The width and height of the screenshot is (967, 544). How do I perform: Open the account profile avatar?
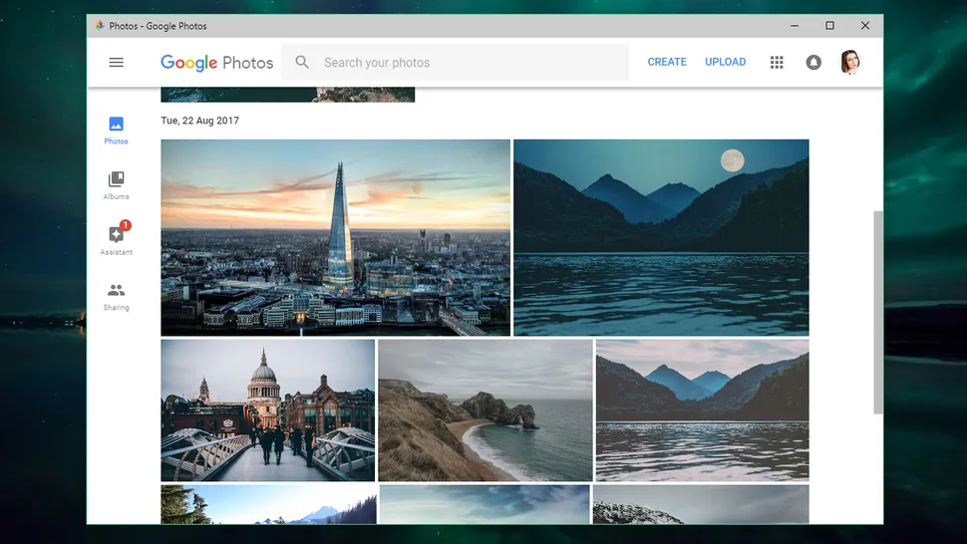(849, 62)
